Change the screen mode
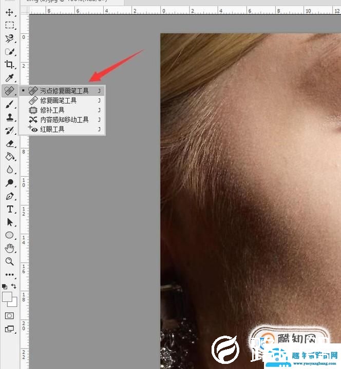Viewport: 341px width, 369px height. coord(9,329)
